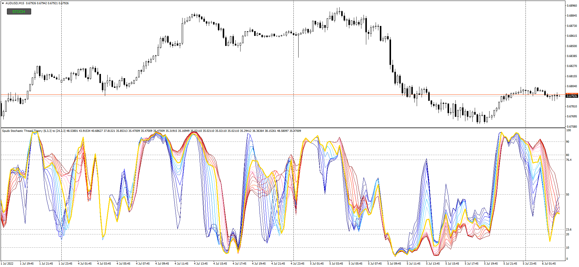Viewport: 579px width, 267px height.
Task: Click the '5 Jul 05:45' time axis label
Action: [x=356, y=264]
